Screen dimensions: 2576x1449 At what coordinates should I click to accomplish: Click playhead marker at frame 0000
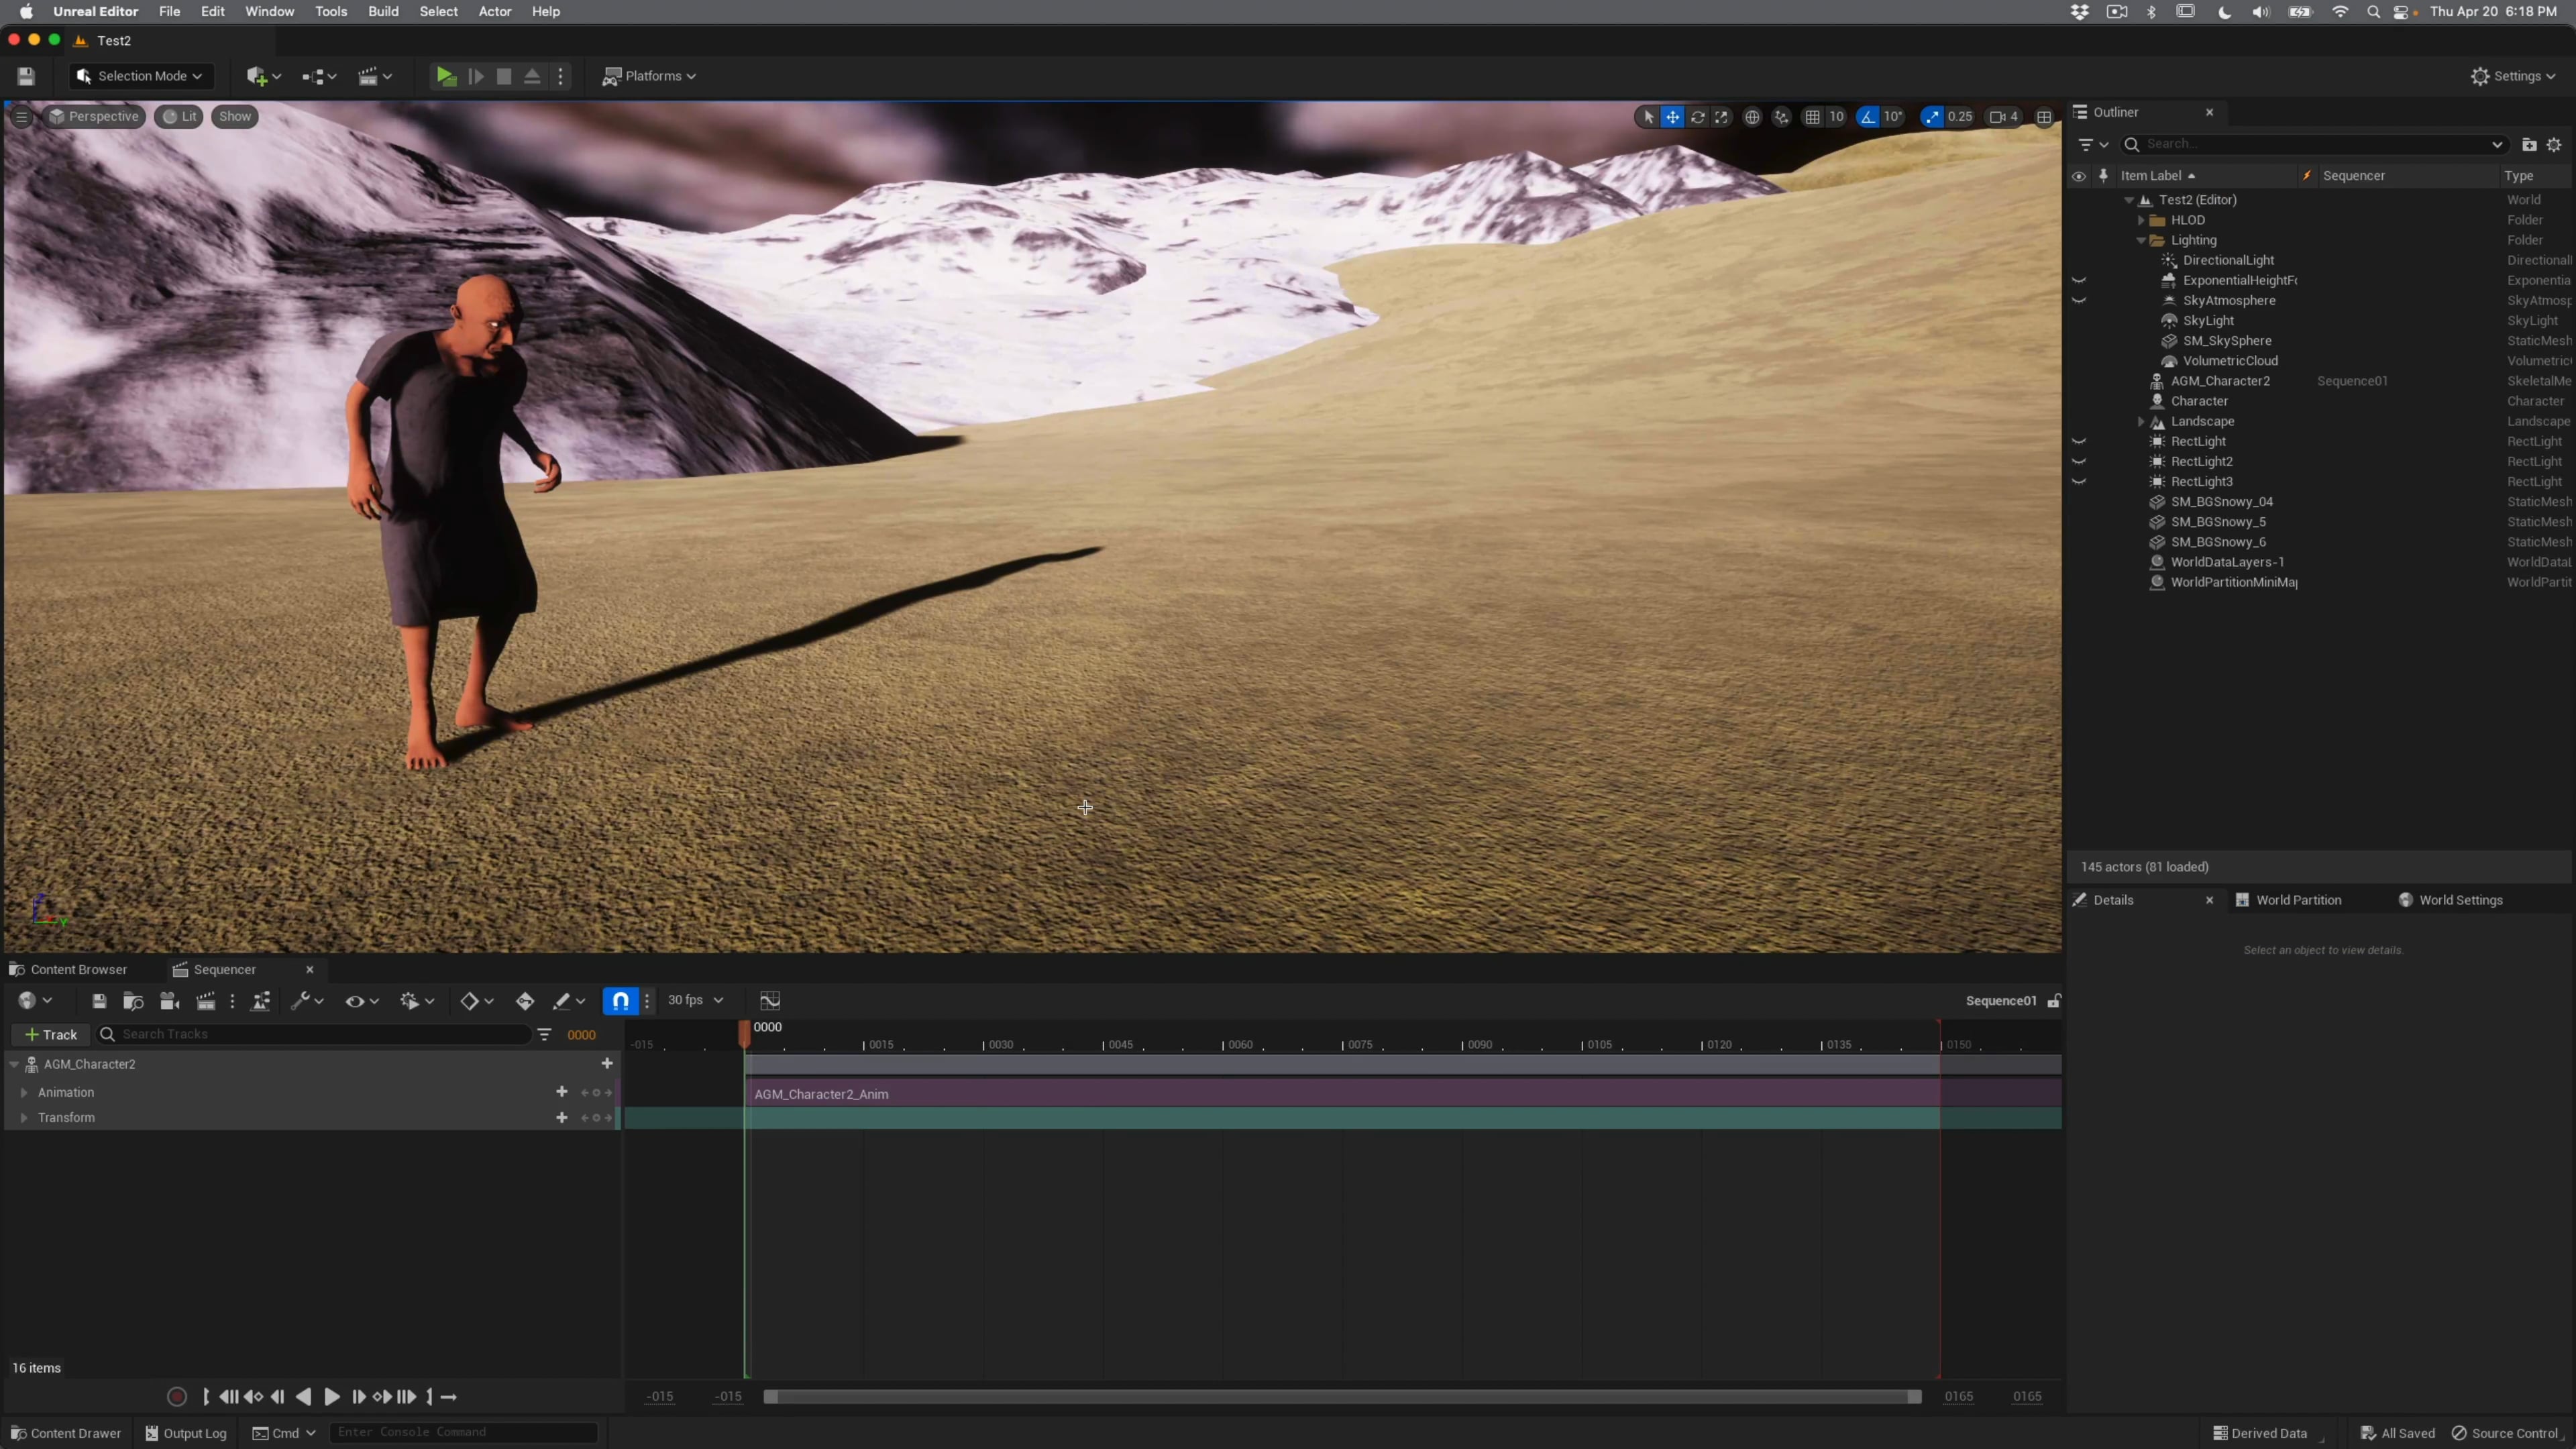(745, 1034)
